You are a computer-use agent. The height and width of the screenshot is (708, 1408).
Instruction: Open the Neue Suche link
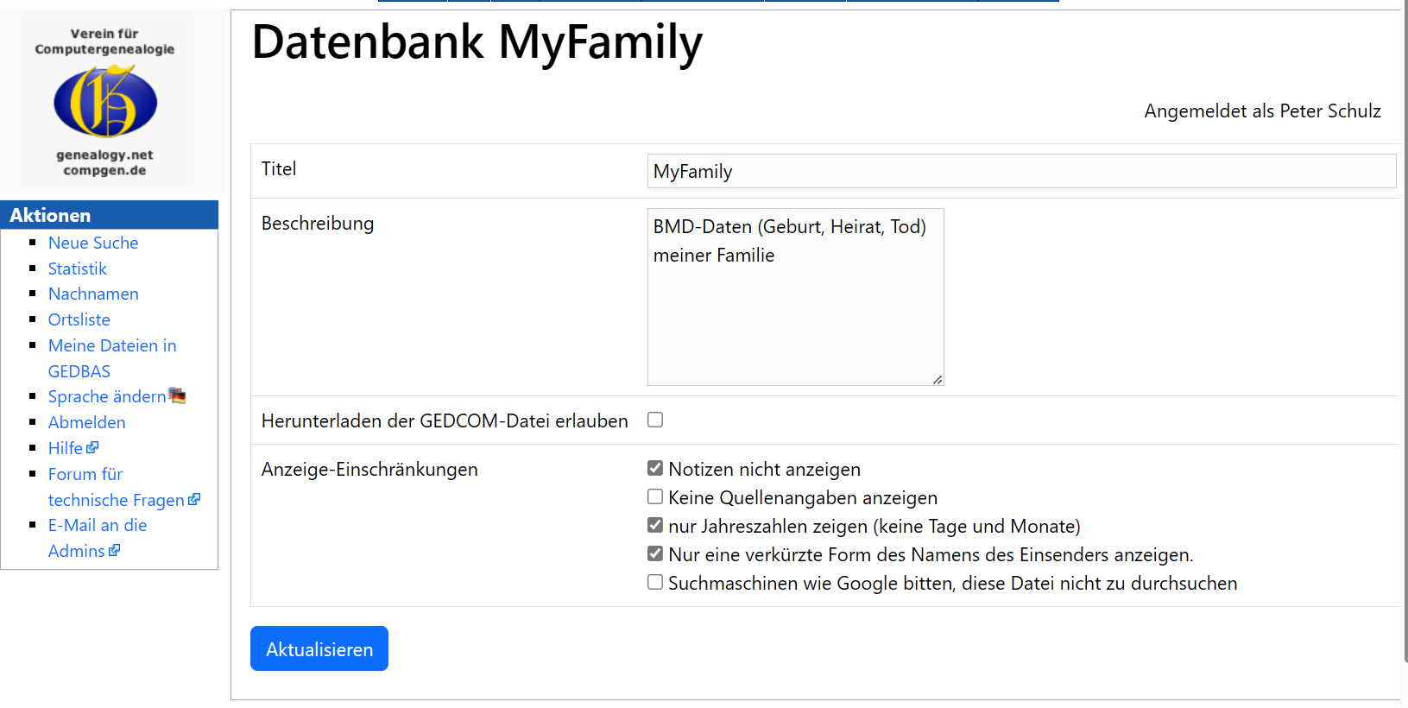93,243
